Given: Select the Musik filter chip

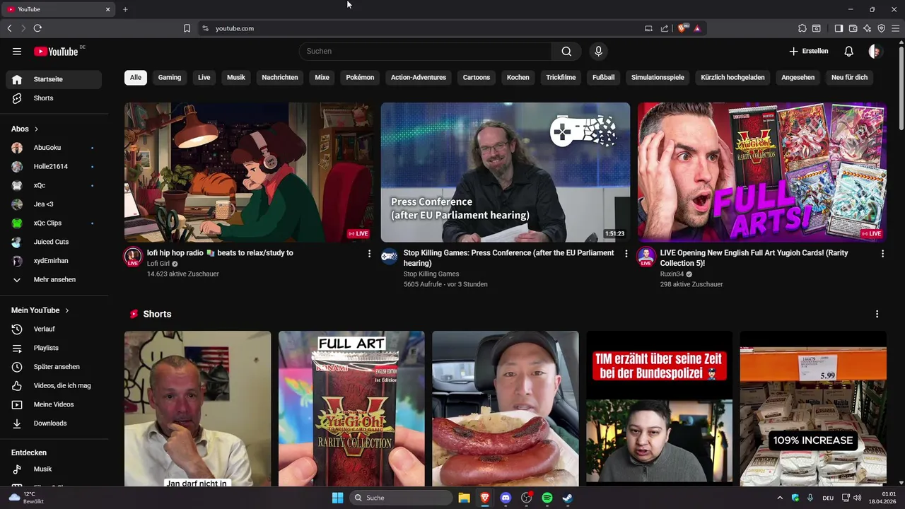Looking at the screenshot, I should [236, 77].
